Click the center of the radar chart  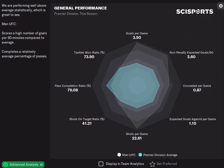coord(137,86)
